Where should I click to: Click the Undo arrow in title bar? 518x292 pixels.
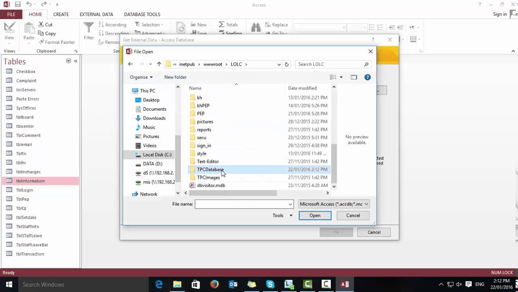pyautogui.click(x=29, y=4)
